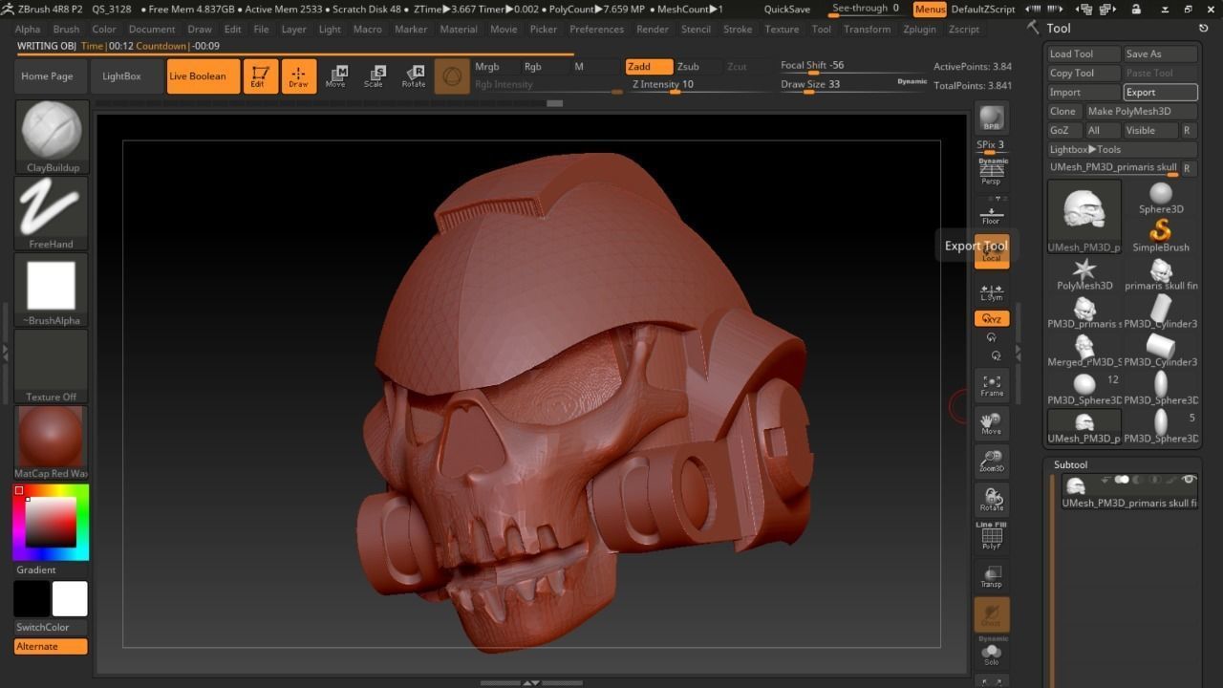
Task: Click the Alternate button
Action: (51, 646)
